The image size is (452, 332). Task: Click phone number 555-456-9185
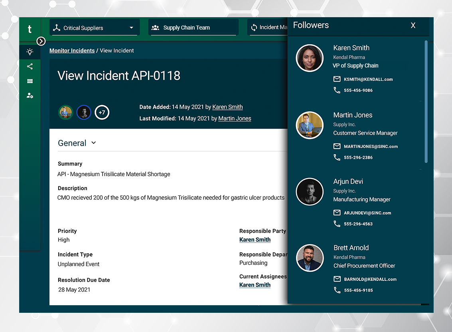[358, 290]
